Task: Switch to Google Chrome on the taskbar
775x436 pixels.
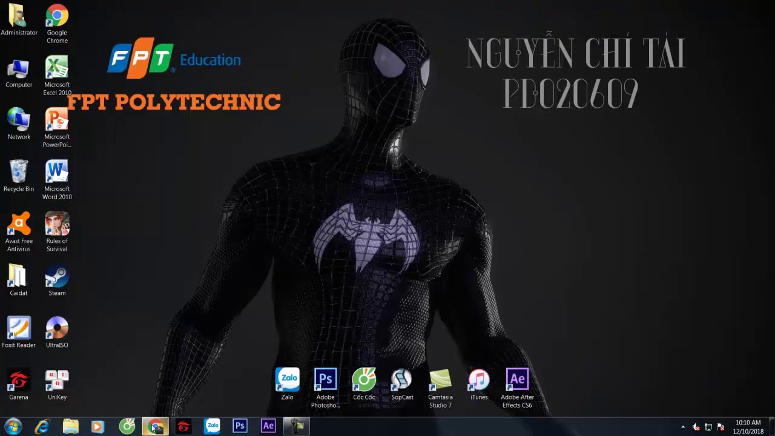Action: 156,426
